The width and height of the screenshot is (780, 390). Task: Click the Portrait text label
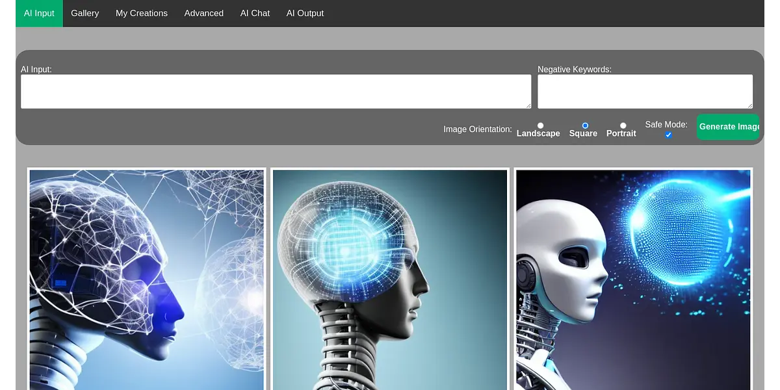pyautogui.click(x=621, y=134)
